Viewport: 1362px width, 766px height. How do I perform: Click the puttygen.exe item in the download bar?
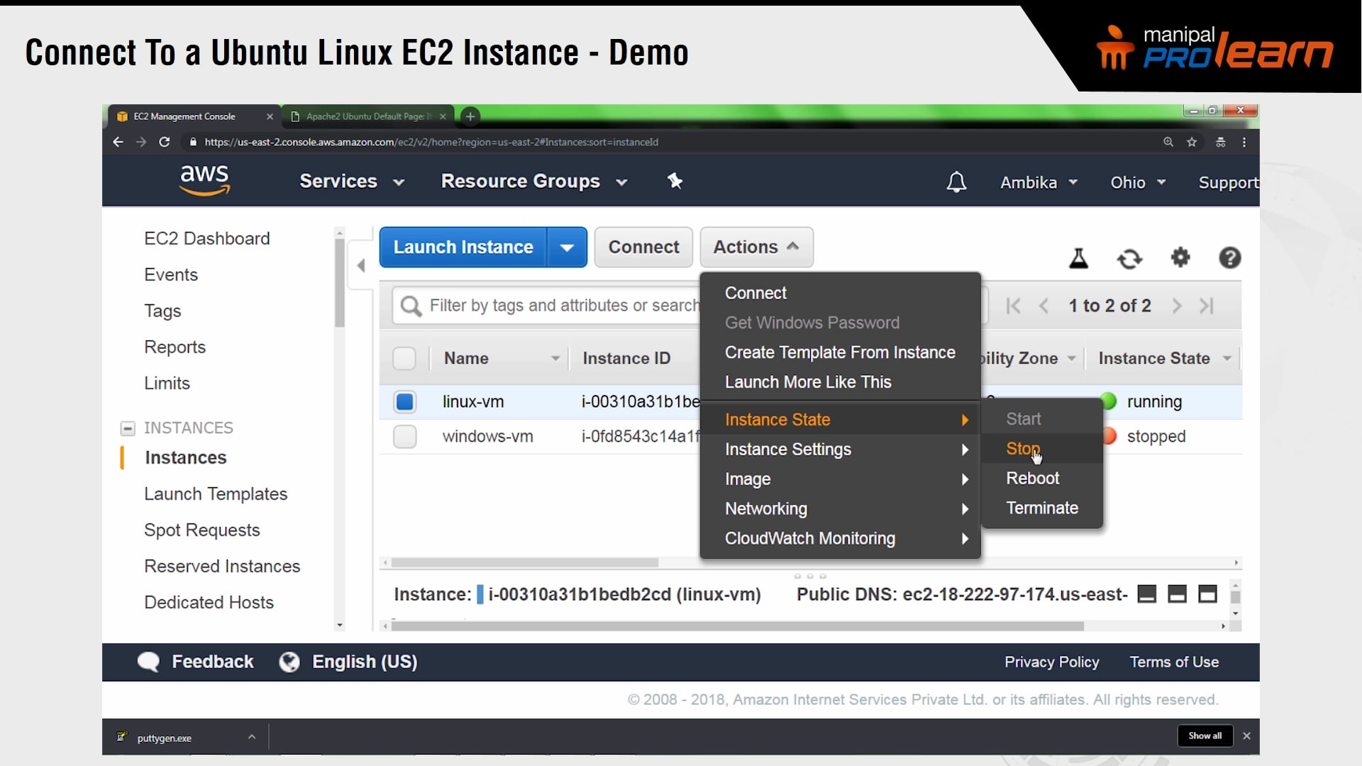click(164, 737)
